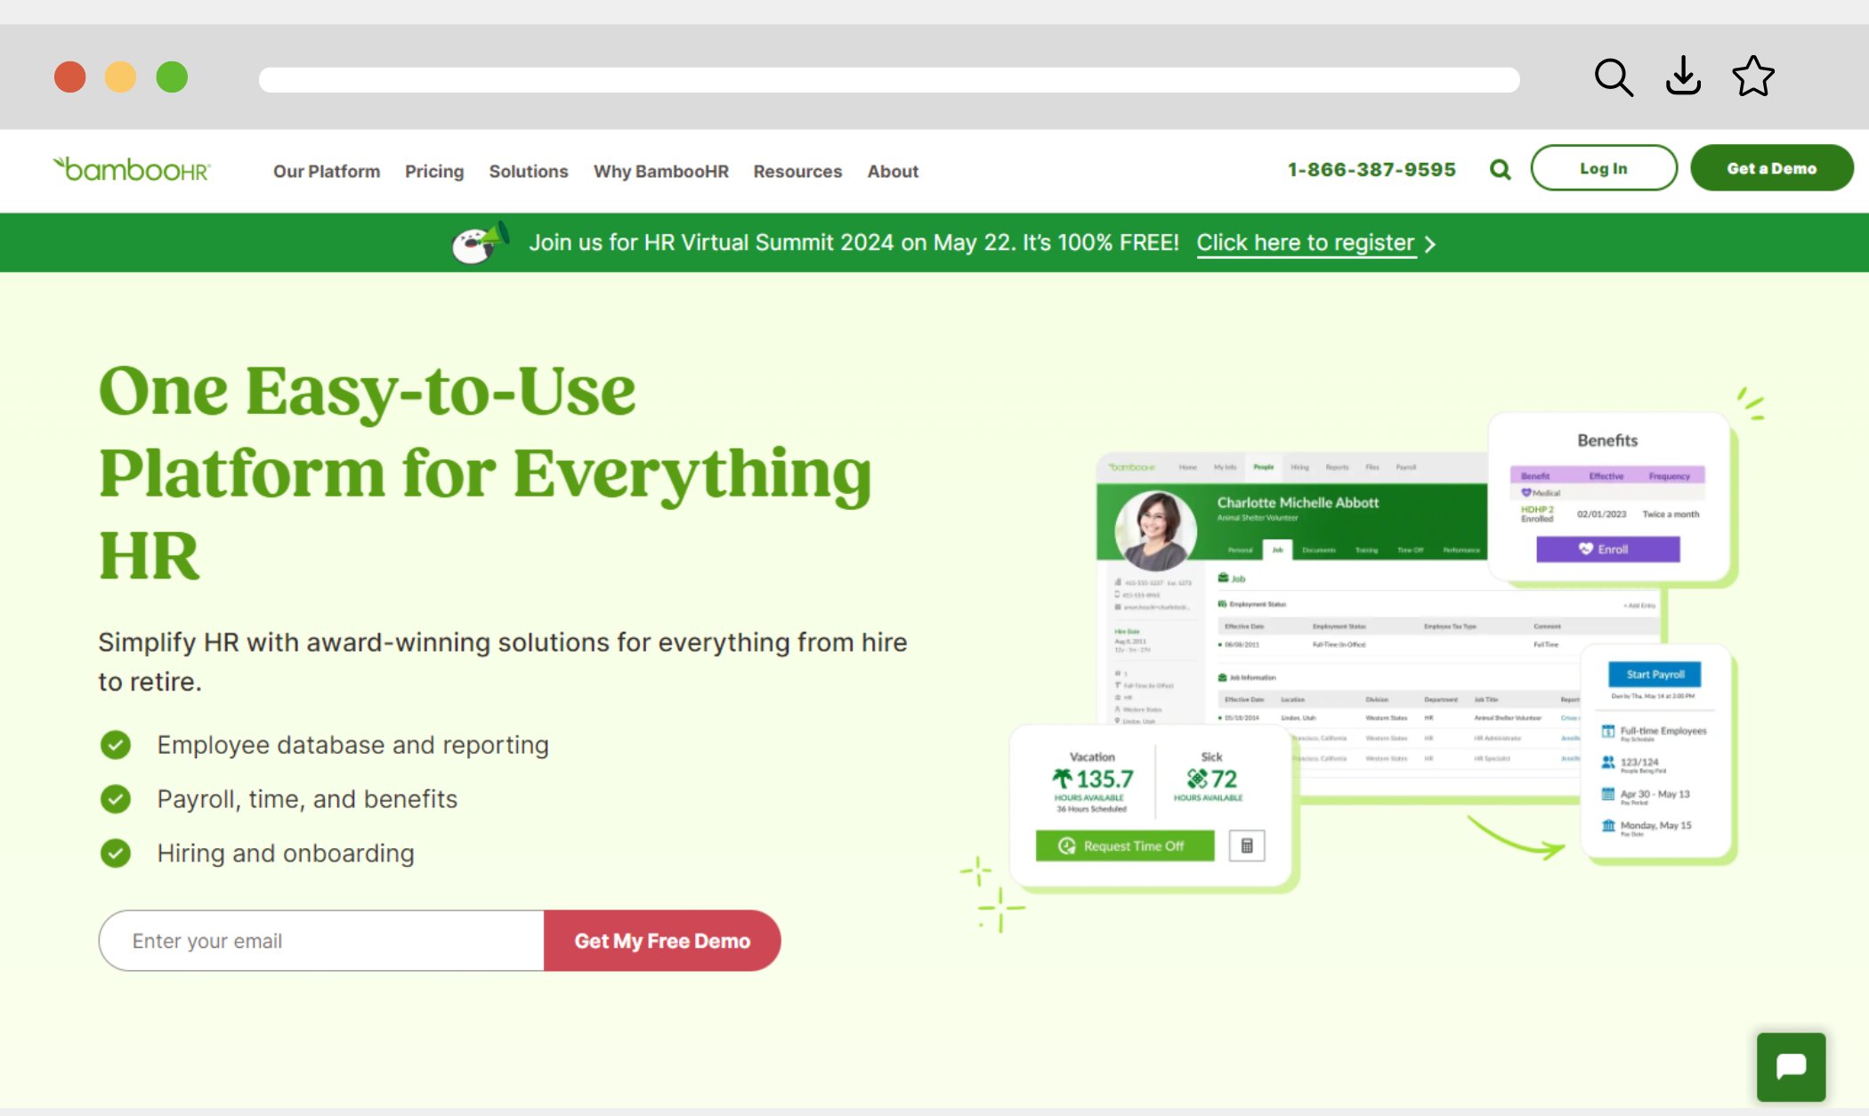Open the Resources menu
The height and width of the screenshot is (1116, 1869).
tap(797, 171)
